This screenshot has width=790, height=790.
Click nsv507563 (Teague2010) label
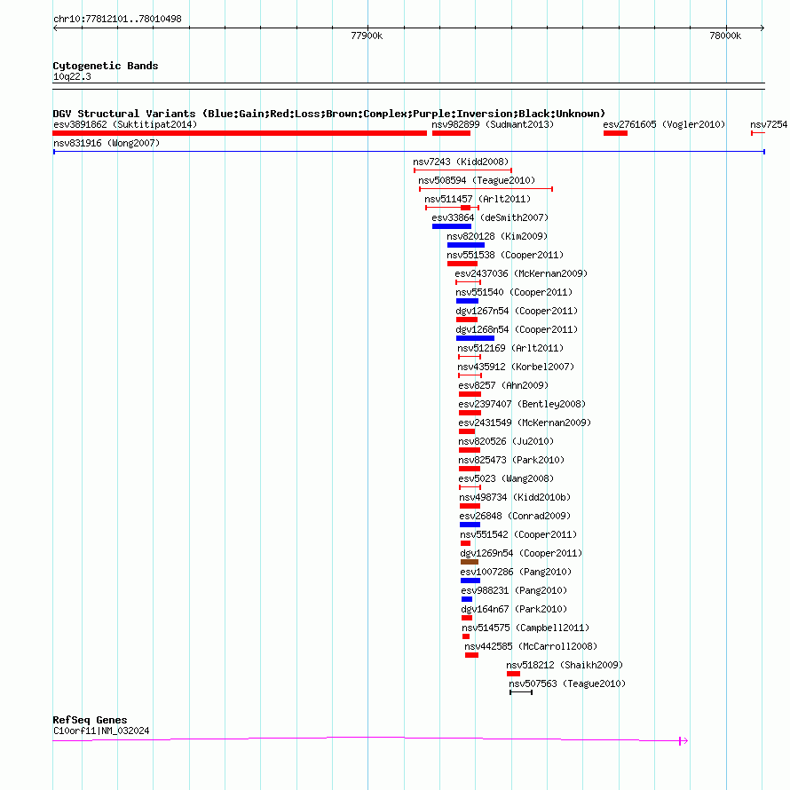tap(567, 683)
